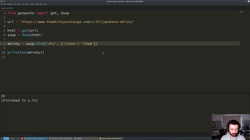Select the highlighted virtual desktop pager
Viewport: 250px width, 140px height.
pyautogui.click(x=6, y=138)
